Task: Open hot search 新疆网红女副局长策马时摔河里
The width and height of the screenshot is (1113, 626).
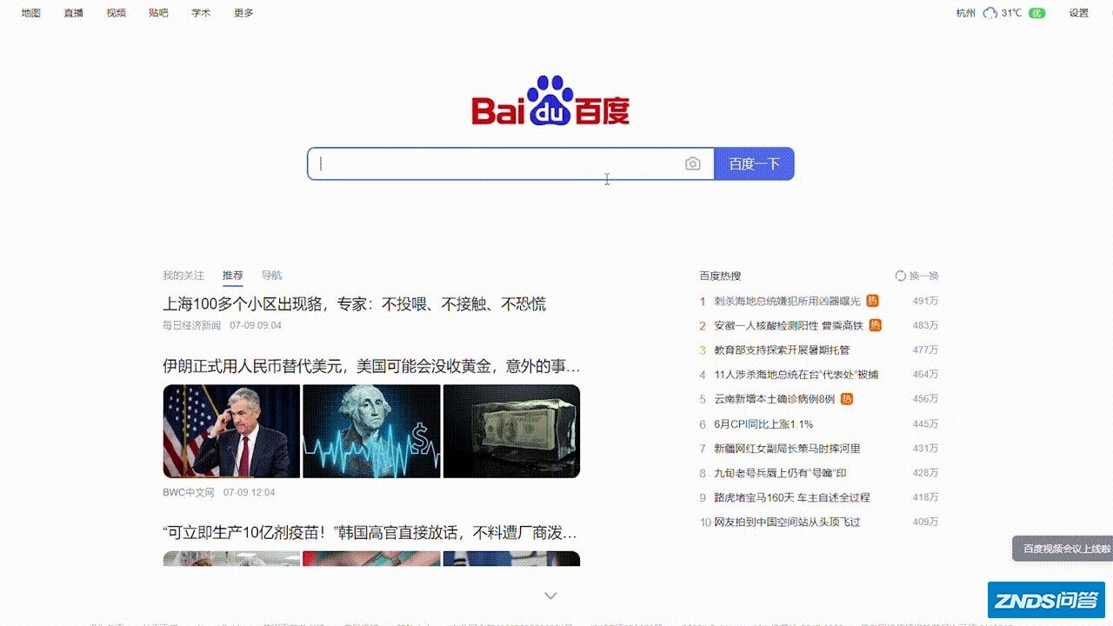Action: coord(787,449)
